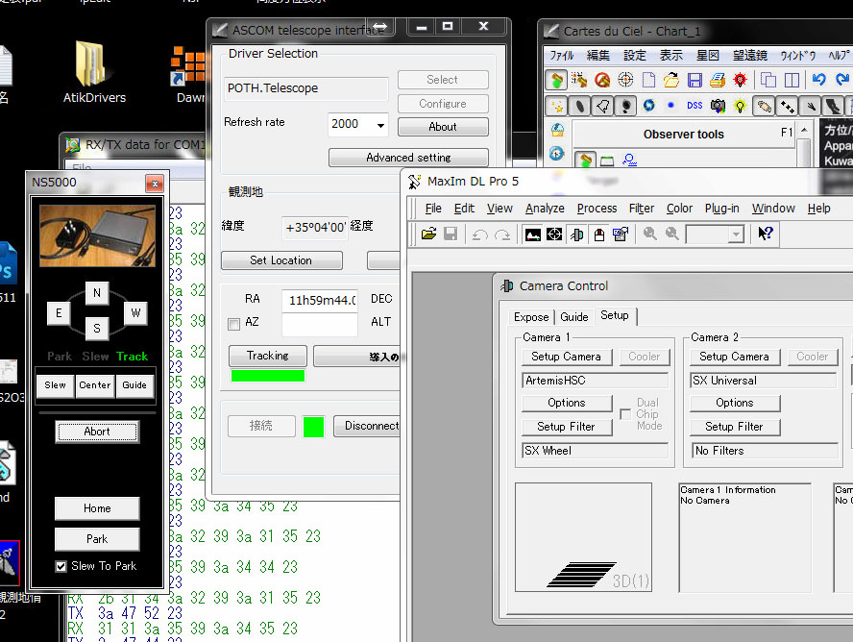
Task: Toggle Slew To Park checkbox
Action: pos(61,566)
